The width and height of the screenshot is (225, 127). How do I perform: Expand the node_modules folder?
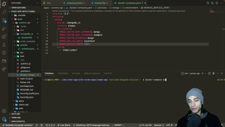coord(27,41)
